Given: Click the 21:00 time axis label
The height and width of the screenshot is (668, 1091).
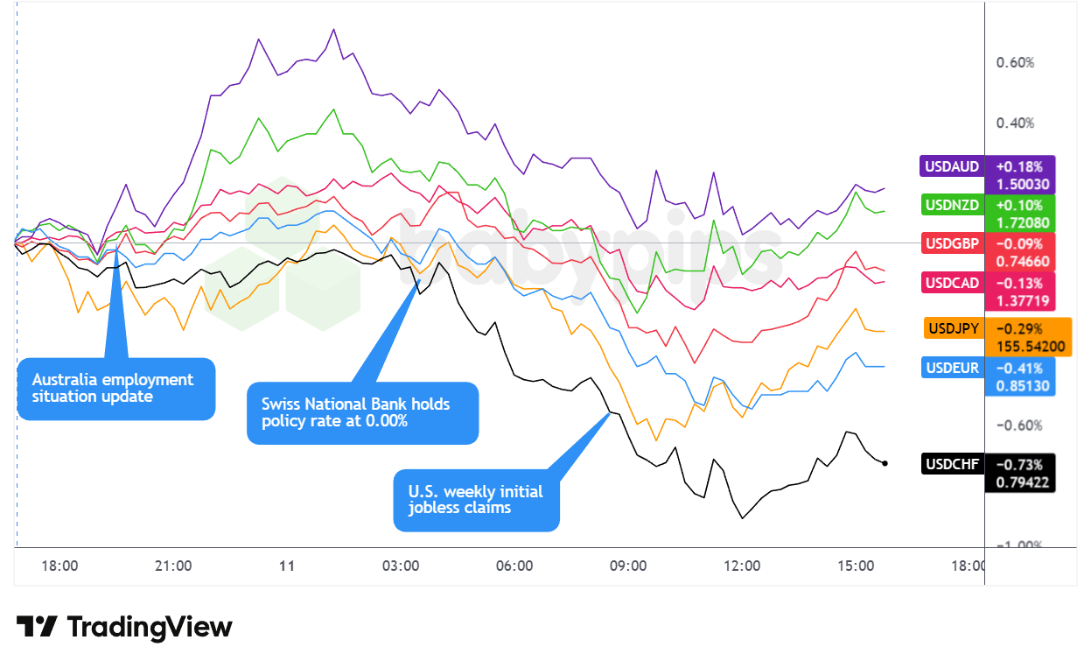Looking at the screenshot, I should [x=173, y=566].
